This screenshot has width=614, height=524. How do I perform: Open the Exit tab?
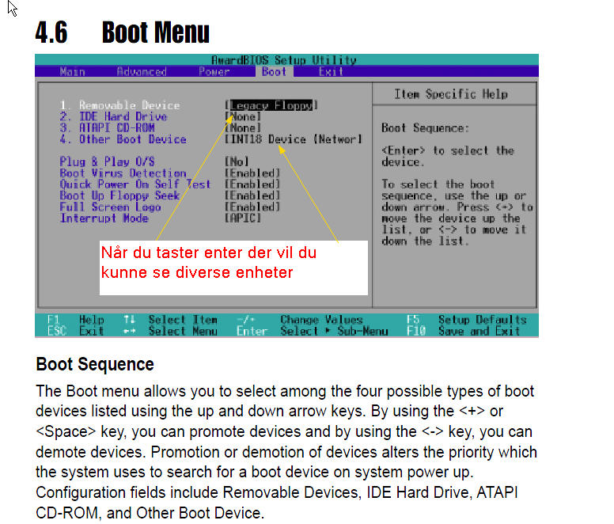point(331,72)
